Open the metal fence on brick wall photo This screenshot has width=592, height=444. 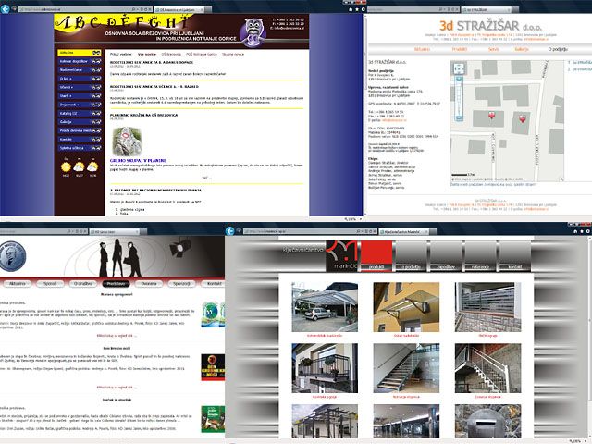487,307
